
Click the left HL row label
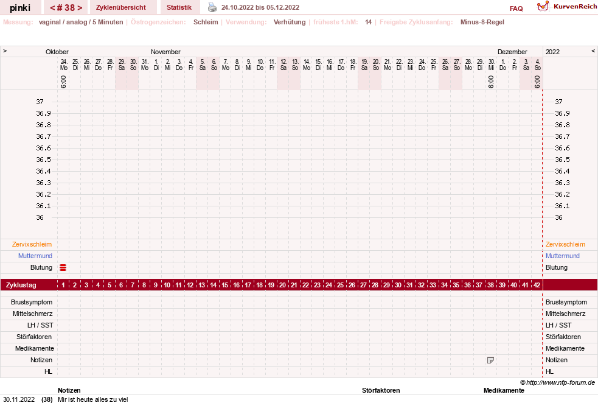pos(48,371)
